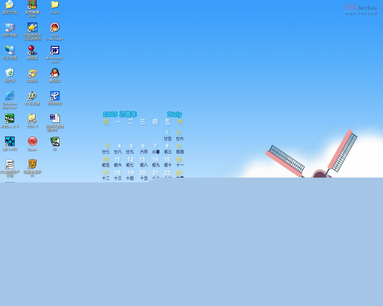Viewport: 383px width, 306px height.
Task: Select the 我的电脑 desktop icon
Action: (x=10, y=28)
